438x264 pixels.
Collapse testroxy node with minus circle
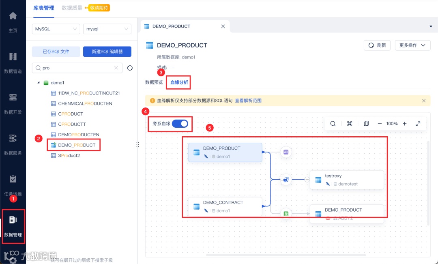[x=307, y=180]
